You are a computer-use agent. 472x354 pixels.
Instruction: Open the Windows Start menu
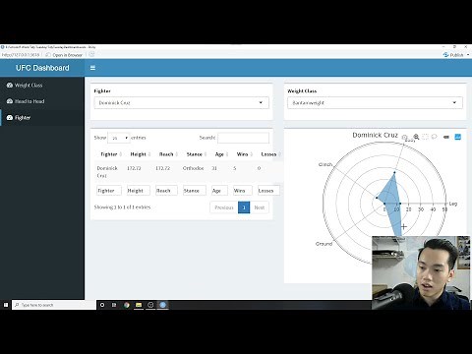[x=6, y=305]
